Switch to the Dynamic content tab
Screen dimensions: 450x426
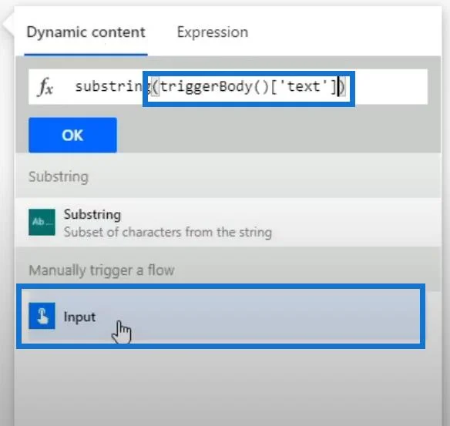[x=86, y=32]
